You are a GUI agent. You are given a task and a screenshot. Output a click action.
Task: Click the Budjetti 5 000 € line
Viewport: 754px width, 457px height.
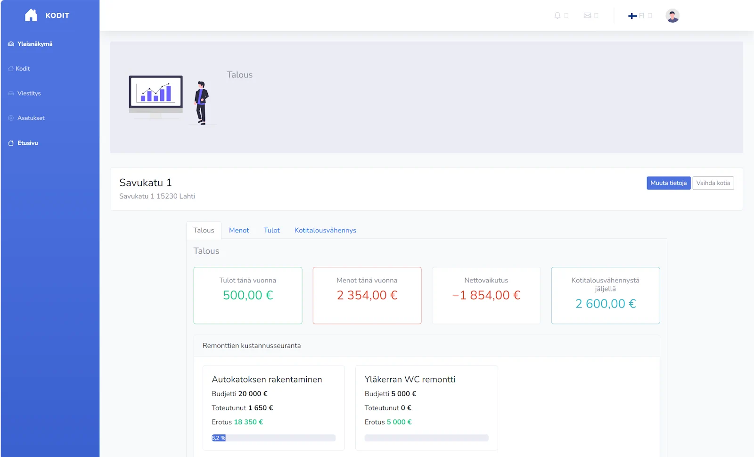coord(390,394)
